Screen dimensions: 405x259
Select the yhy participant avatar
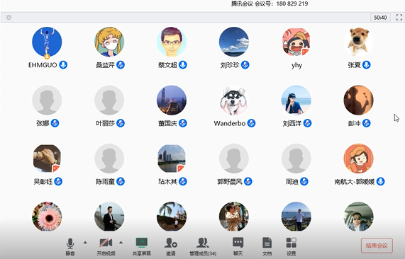coord(296,42)
